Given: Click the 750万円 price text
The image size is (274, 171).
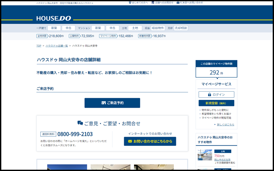Looking at the screenshot, I should click(219, 156).
